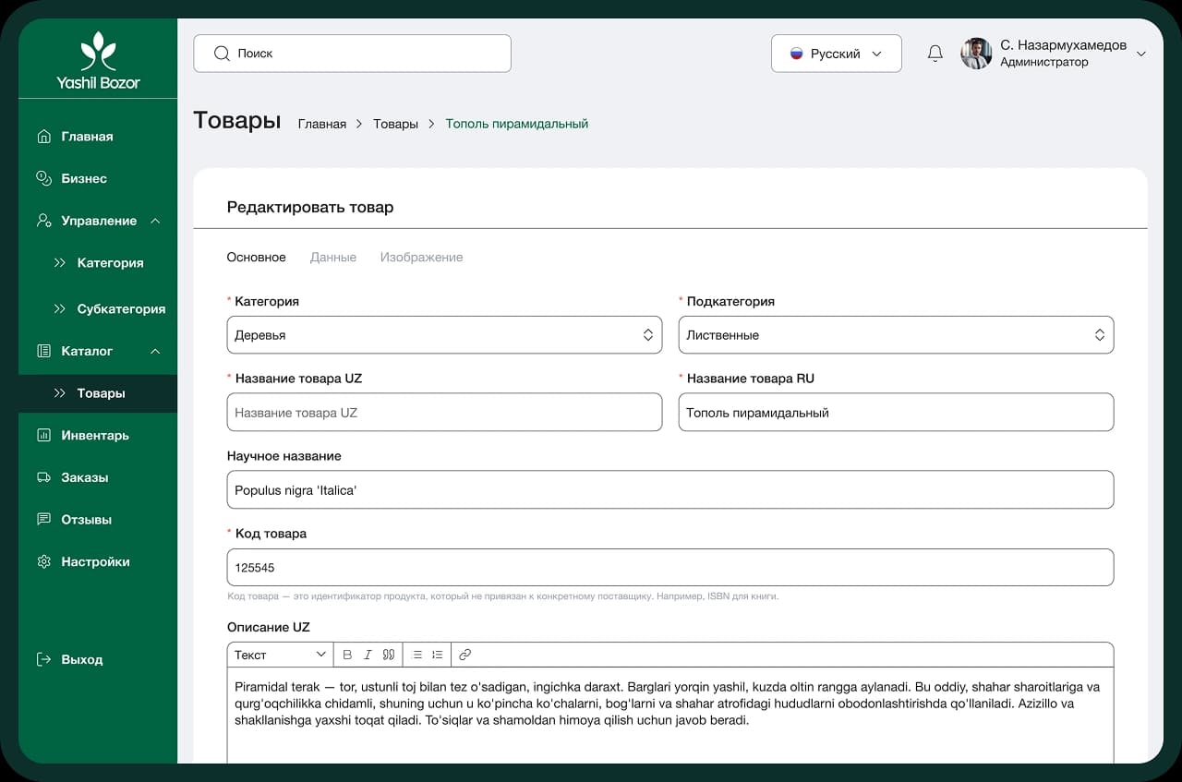Open Главная in the sidebar
This screenshot has height=782, width=1182.
point(88,137)
